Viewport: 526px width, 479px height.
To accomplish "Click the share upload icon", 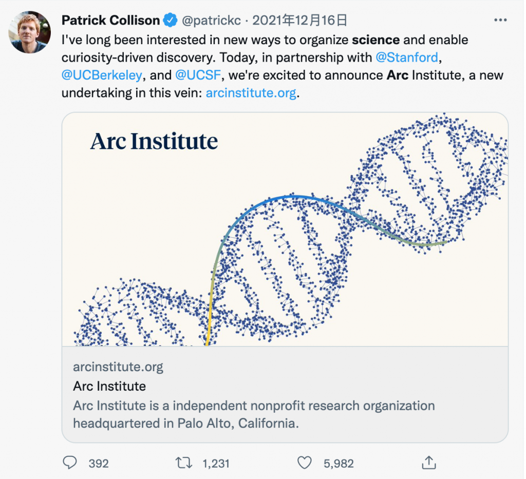I will (x=428, y=463).
